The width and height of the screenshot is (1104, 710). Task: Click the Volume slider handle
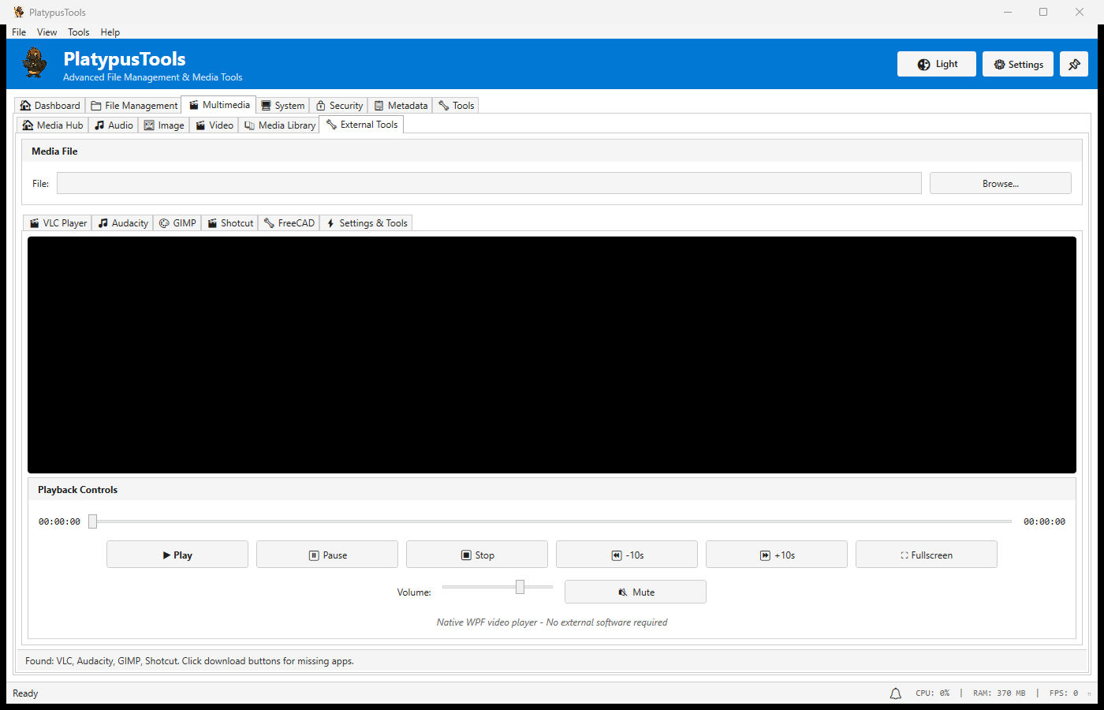(520, 587)
